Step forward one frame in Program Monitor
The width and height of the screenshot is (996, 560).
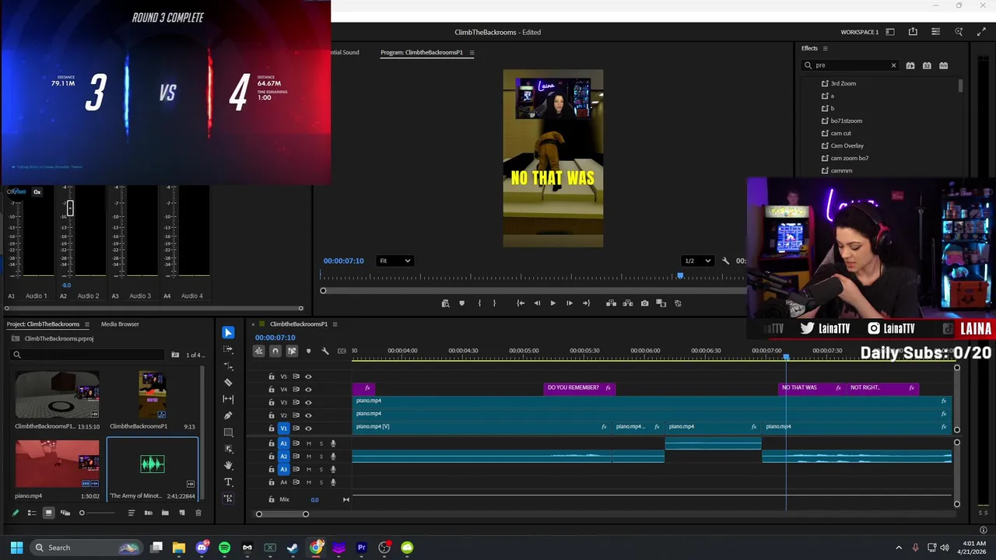pos(569,303)
